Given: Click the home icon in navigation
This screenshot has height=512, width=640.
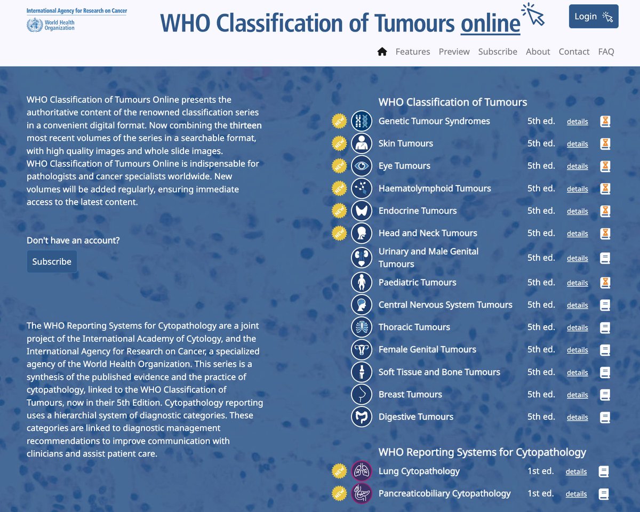Looking at the screenshot, I should click(382, 51).
